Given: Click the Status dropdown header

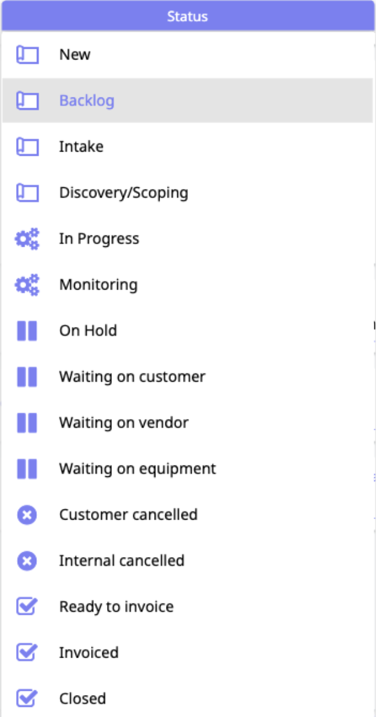Looking at the screenshot, I should [188, 16].
